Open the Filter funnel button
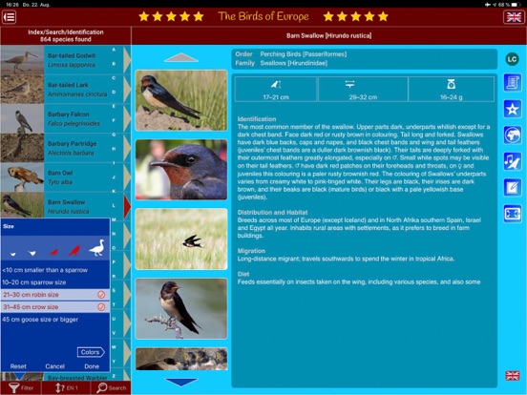The image size is (527, 395). point(21,388)
